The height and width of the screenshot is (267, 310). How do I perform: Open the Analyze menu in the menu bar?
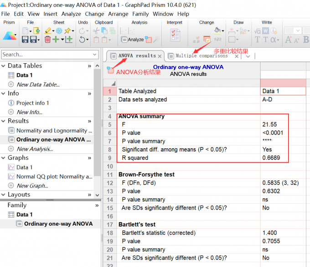point(71,14)
